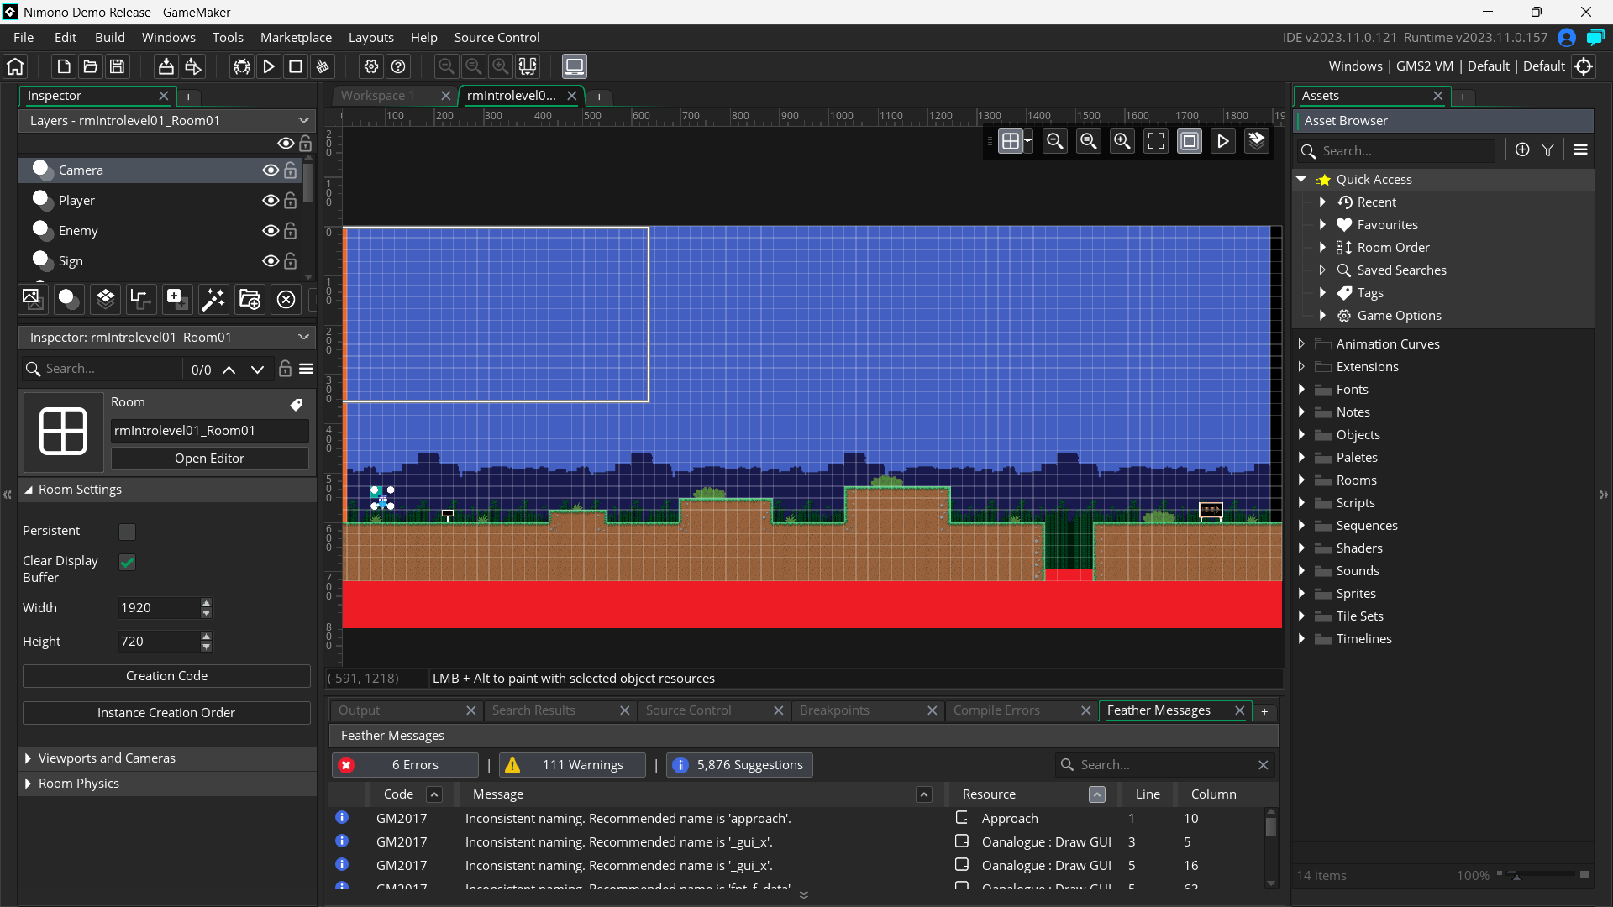The image size is (1613, 907).
Task: Click the room editor fullscreen zoom icon
Action: 1156,142
